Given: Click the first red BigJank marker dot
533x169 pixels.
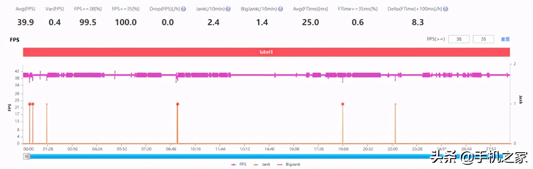Looking at the screenshot, I should pyautogui.click(x=30, y=104).
